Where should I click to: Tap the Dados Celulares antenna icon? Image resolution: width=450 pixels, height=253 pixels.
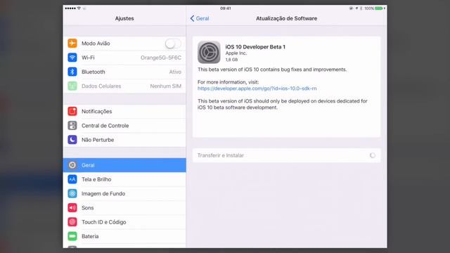coord(72,86)
